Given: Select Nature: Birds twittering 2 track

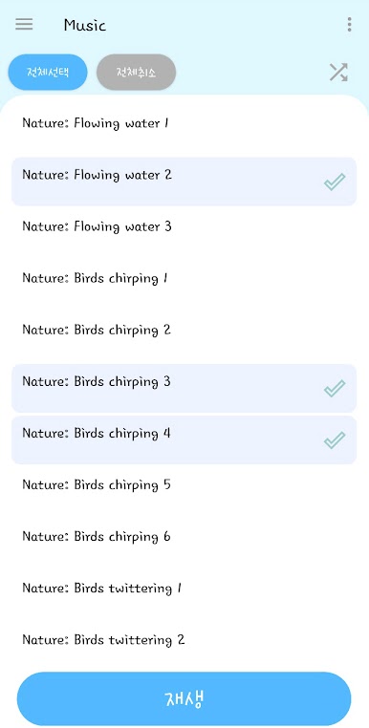Looking at the screenshot, I should pyautogui.click(x=184, y=646).
